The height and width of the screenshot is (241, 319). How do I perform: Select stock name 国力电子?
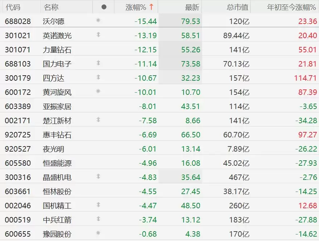(57, 64)
